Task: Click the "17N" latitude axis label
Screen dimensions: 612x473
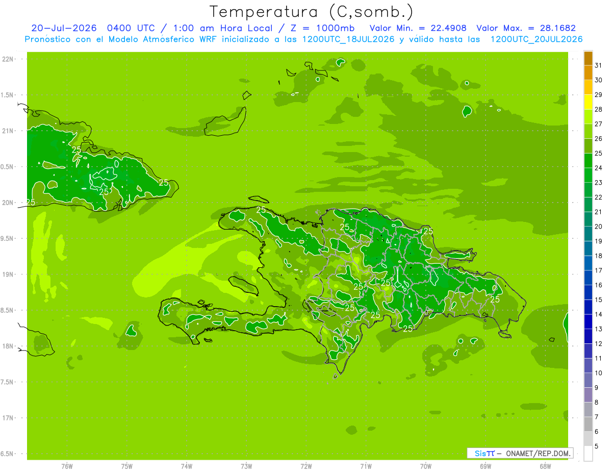Action: coord(8,418)
